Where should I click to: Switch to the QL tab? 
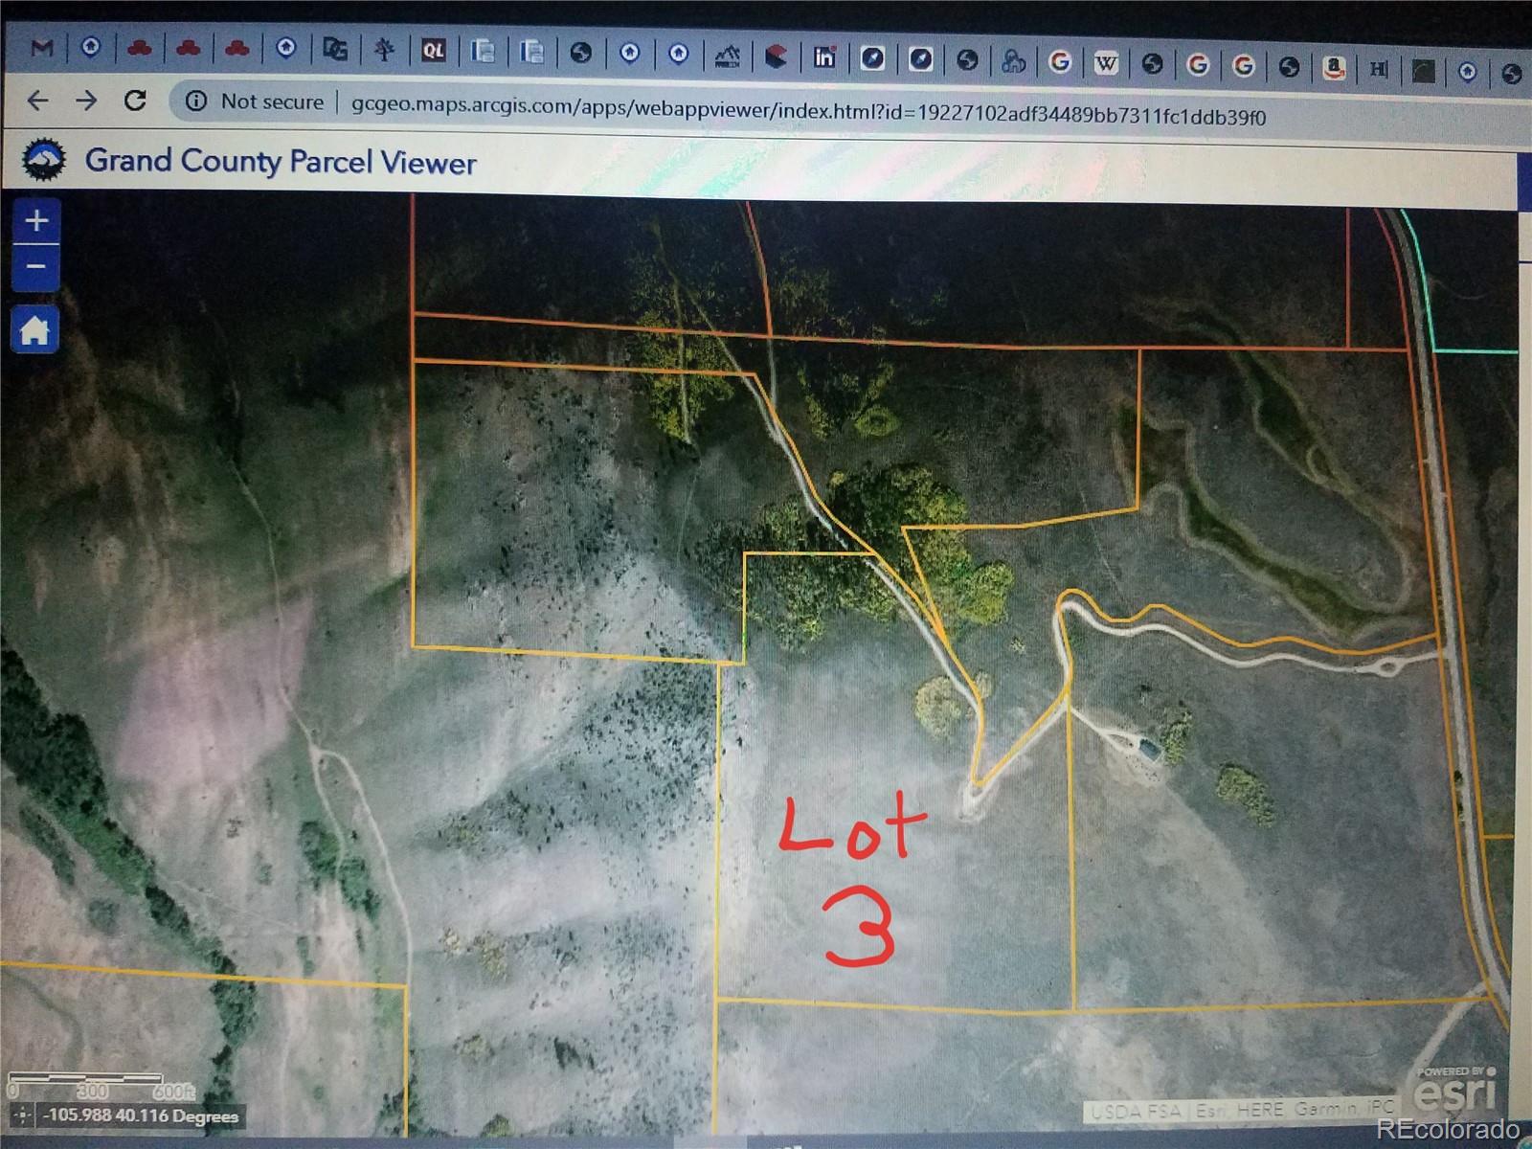pyautogui.click(x=434, y=51)
